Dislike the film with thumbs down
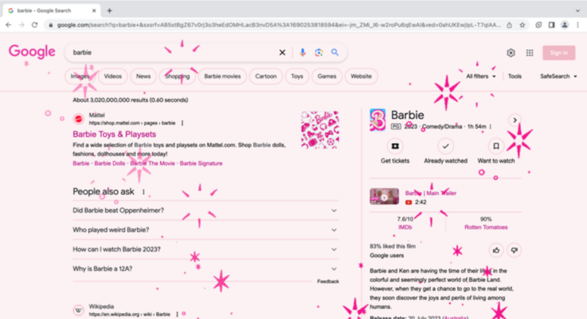 click(514, 250)
